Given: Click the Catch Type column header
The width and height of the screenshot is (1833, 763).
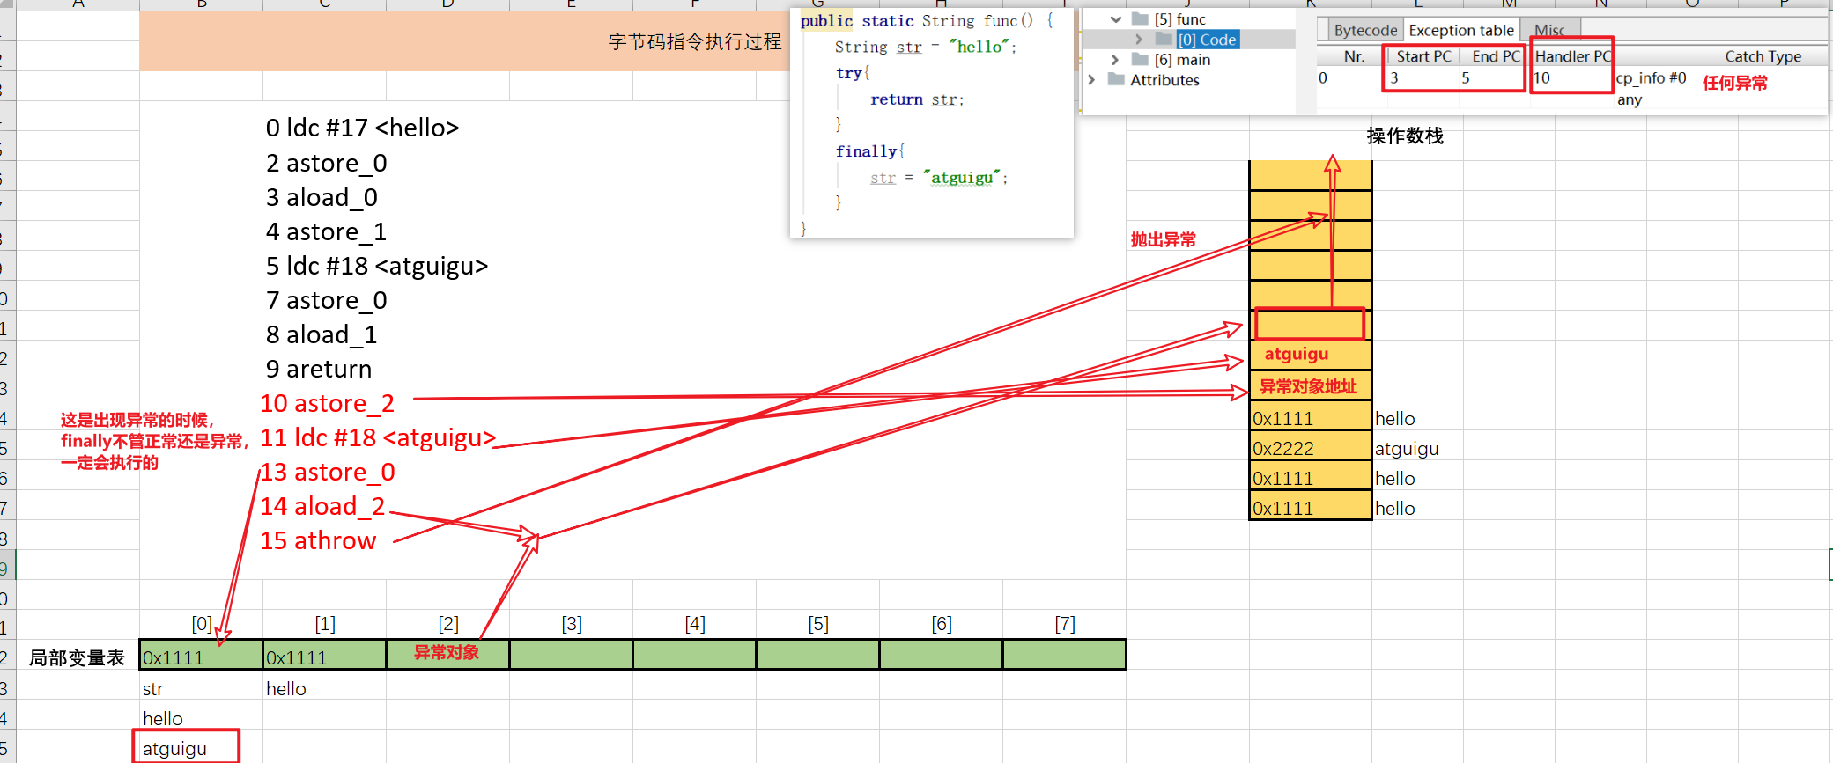Looking at the screenshot, I should [1763, 56].
